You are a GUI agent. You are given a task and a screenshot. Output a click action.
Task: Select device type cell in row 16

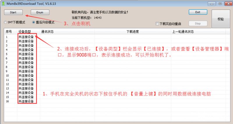[x=26, y=101]
